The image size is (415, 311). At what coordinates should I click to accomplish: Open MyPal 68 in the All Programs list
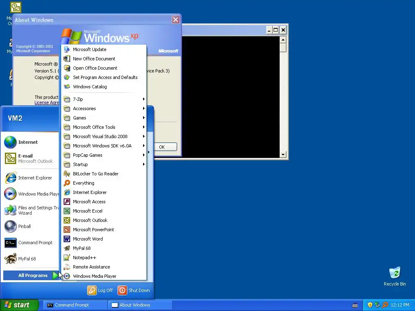(x=104, y=248)
